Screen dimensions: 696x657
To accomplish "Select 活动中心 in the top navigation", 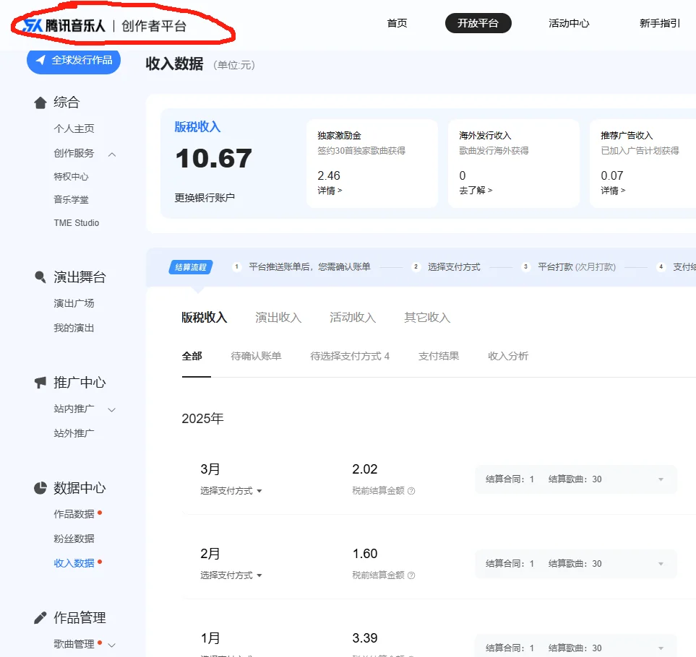I will 568,24.
